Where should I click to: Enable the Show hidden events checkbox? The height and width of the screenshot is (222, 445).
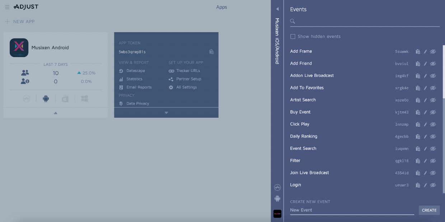click(293, 37)
